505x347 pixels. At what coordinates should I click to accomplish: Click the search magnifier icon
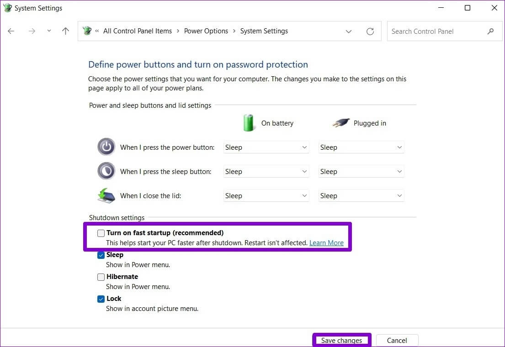(490, 32)
